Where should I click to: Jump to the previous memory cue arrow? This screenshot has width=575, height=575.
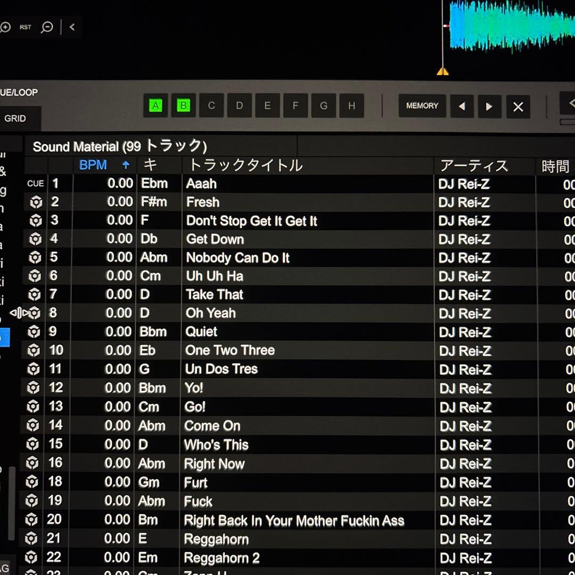tap(462, 106)
